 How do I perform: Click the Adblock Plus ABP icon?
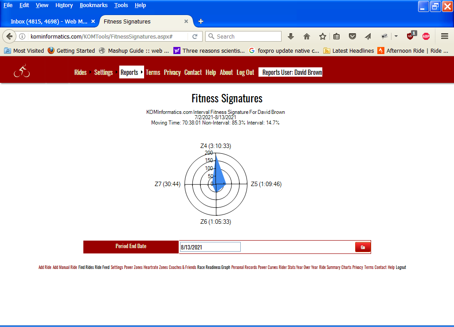click(x=426, y=36)
